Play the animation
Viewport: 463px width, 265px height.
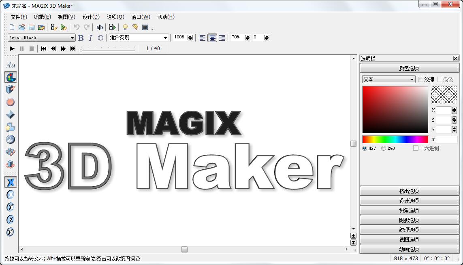pos(12,48)
